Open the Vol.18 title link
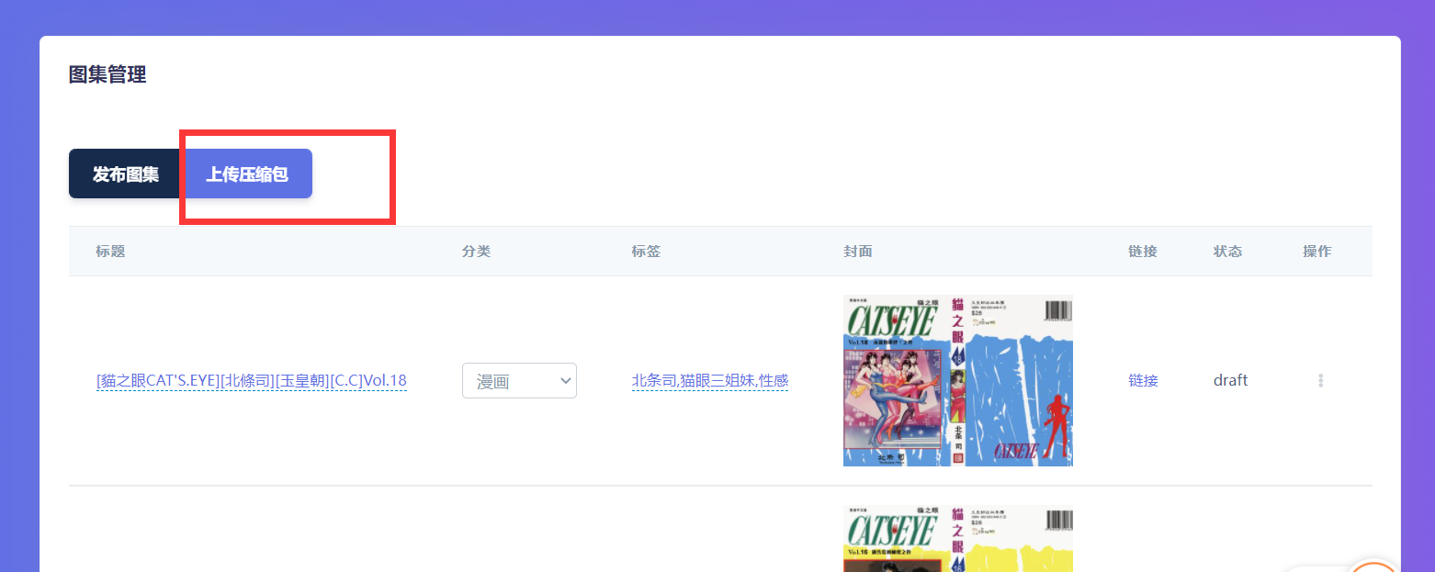Screen dimensions: 1435x572 [x=252, y=381]
